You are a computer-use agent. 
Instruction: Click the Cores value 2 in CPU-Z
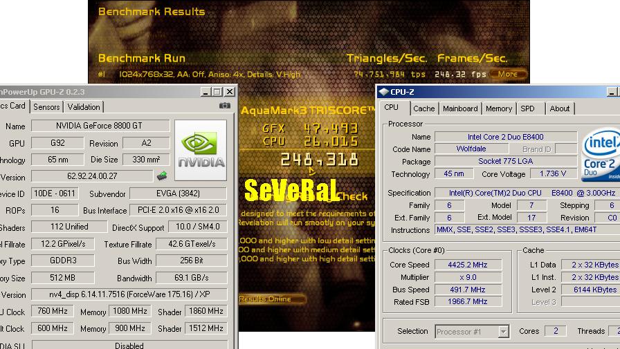pyautogui.click(x=556, y=331)
